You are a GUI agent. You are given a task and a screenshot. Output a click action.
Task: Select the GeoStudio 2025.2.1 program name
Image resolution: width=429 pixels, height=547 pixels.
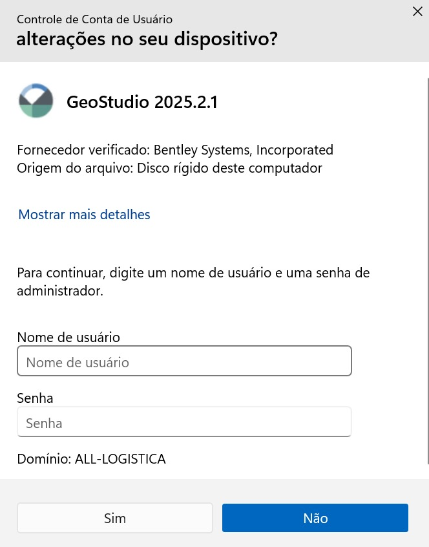(x=142, y=102)
